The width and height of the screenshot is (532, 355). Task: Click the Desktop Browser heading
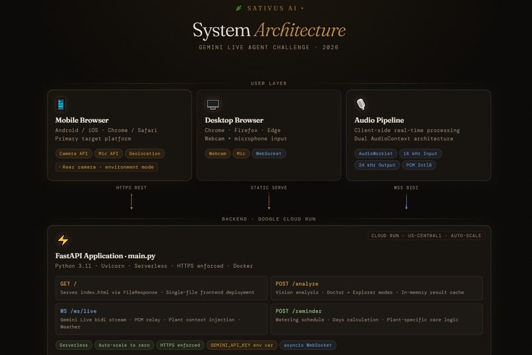[234, 120]
